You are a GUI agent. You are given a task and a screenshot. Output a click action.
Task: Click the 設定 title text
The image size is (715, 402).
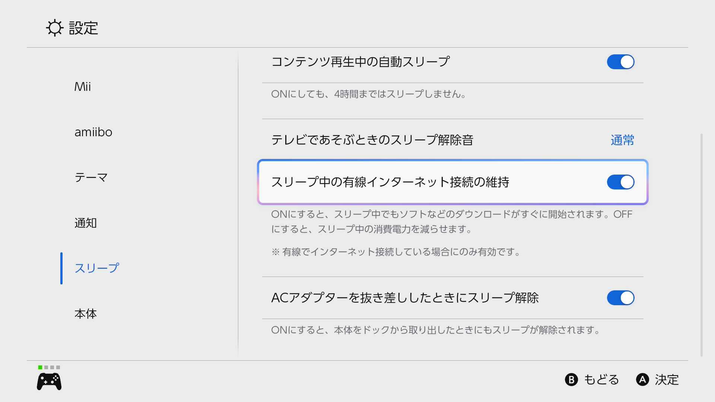(83, 28)
